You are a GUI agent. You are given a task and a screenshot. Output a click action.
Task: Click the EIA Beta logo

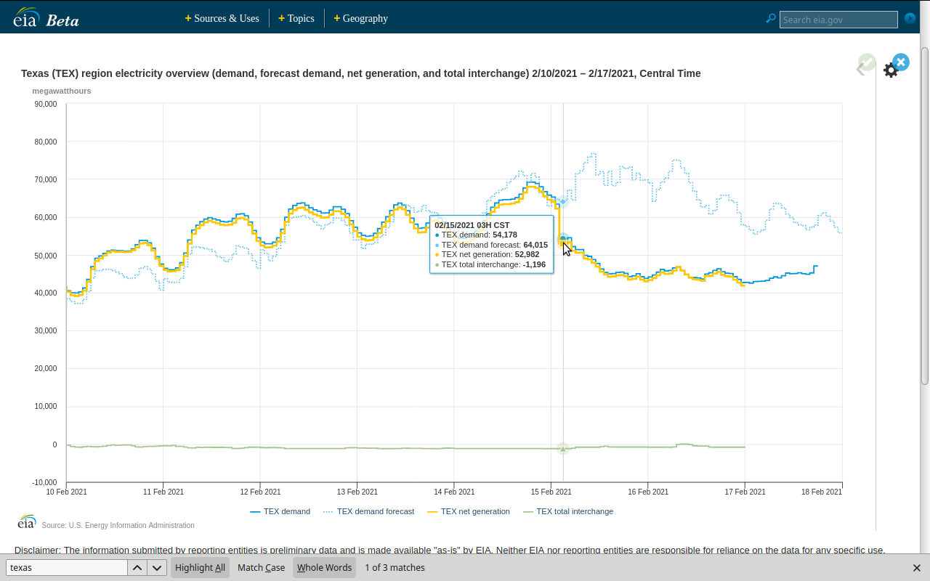pos(46,18)
